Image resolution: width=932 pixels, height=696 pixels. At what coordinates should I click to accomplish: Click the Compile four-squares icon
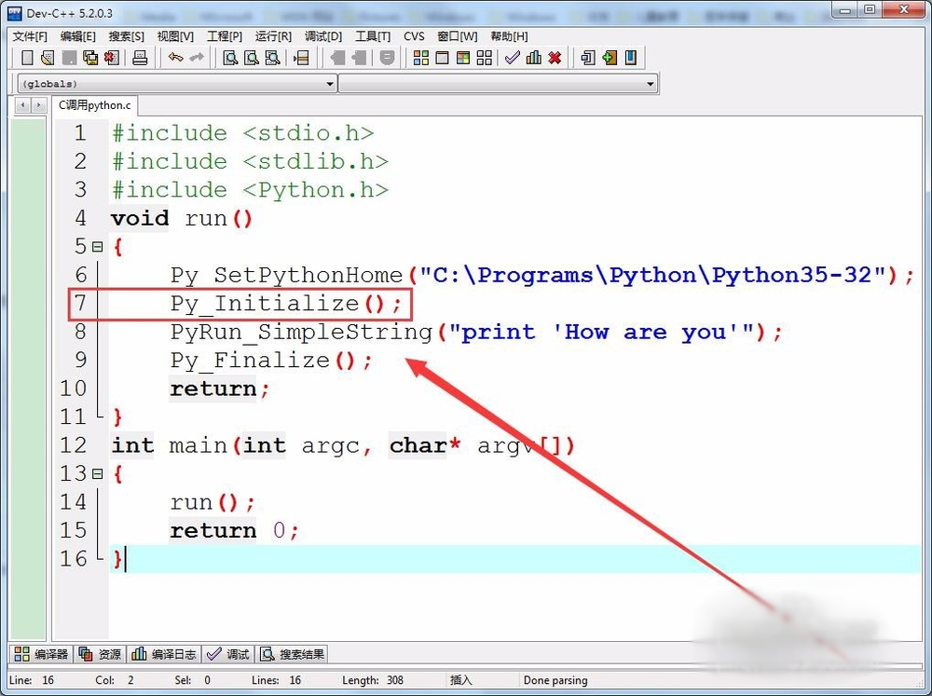(x=421, y=58)
